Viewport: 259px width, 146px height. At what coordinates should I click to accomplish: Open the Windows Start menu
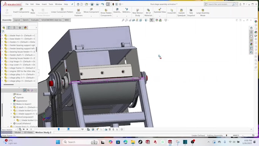tap(58, 142)
